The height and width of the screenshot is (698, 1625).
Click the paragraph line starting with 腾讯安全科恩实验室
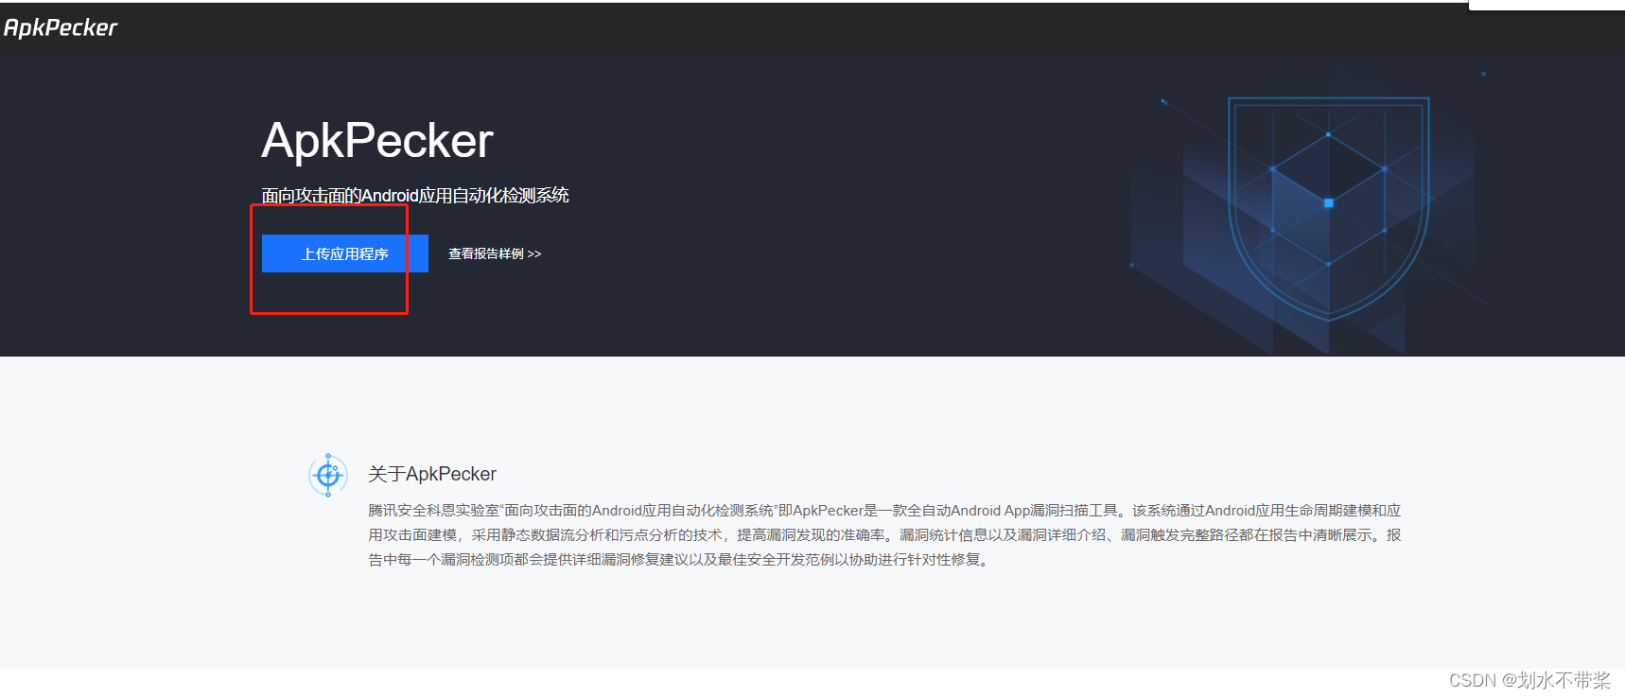click(x=884, y=511)
